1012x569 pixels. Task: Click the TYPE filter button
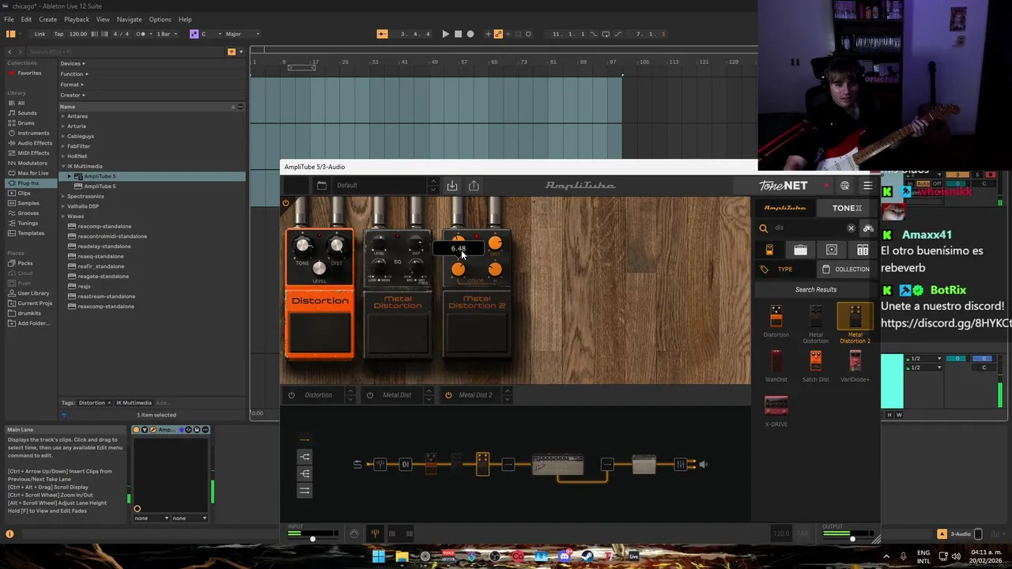[784, 269]
